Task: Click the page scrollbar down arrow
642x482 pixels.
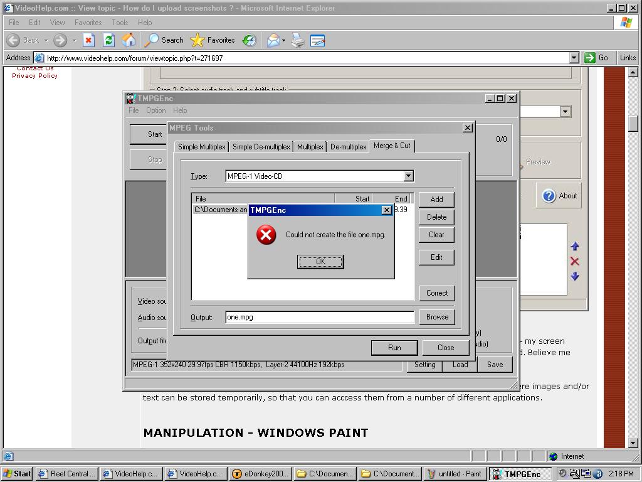Action: click(x=633, y=443)
